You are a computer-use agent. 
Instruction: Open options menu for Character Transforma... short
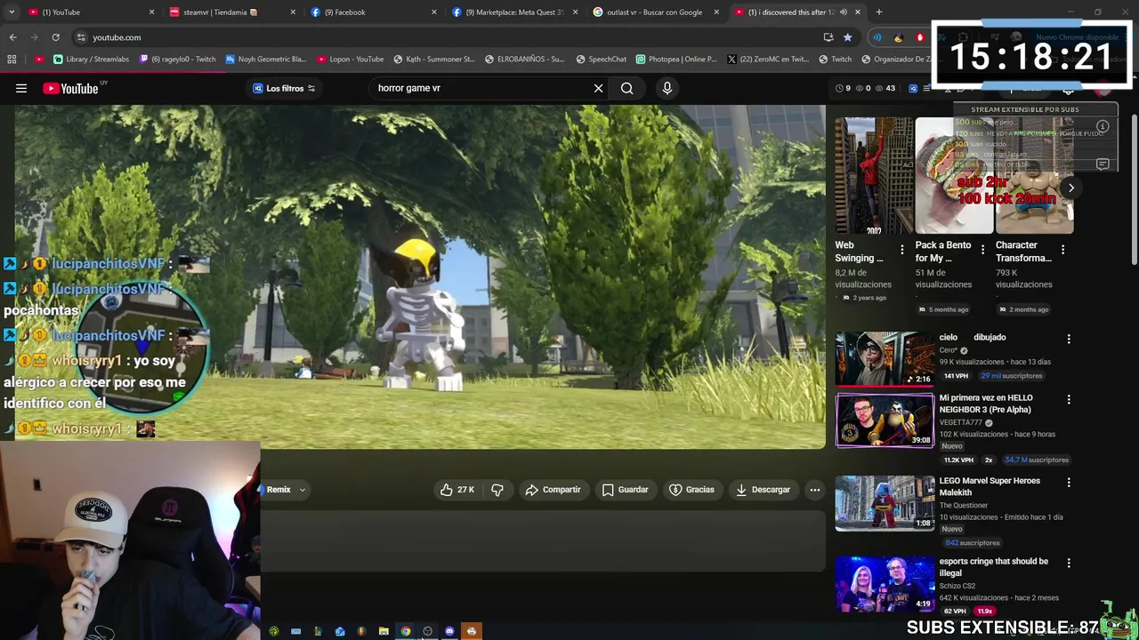click(1062, 250)
